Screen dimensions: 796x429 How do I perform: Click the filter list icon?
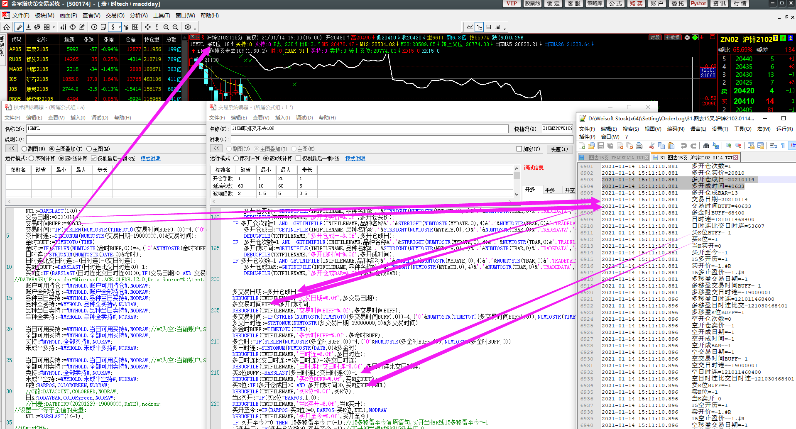(x=126, y=27)
